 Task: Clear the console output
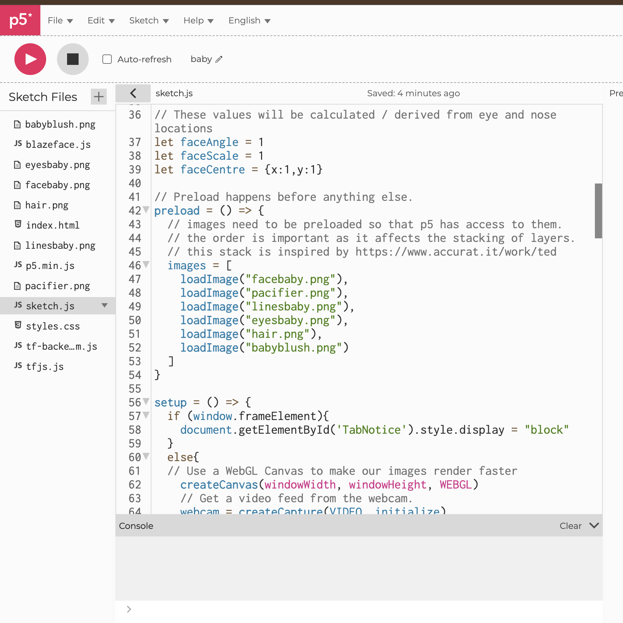tap(570, 526)
